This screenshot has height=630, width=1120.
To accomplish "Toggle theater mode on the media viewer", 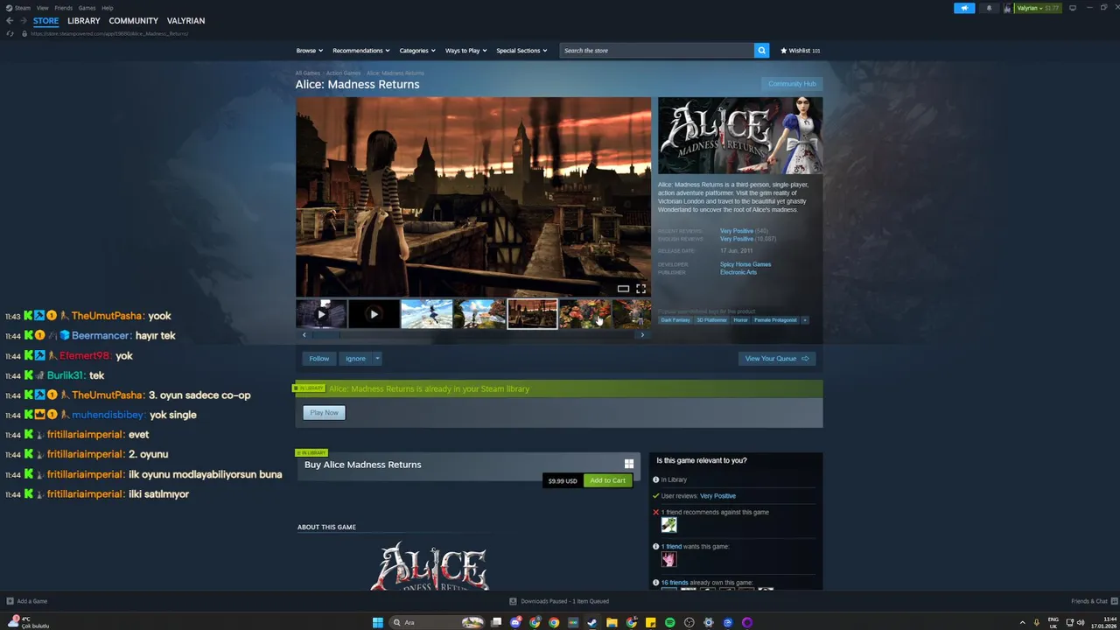I will coord(623,289).
